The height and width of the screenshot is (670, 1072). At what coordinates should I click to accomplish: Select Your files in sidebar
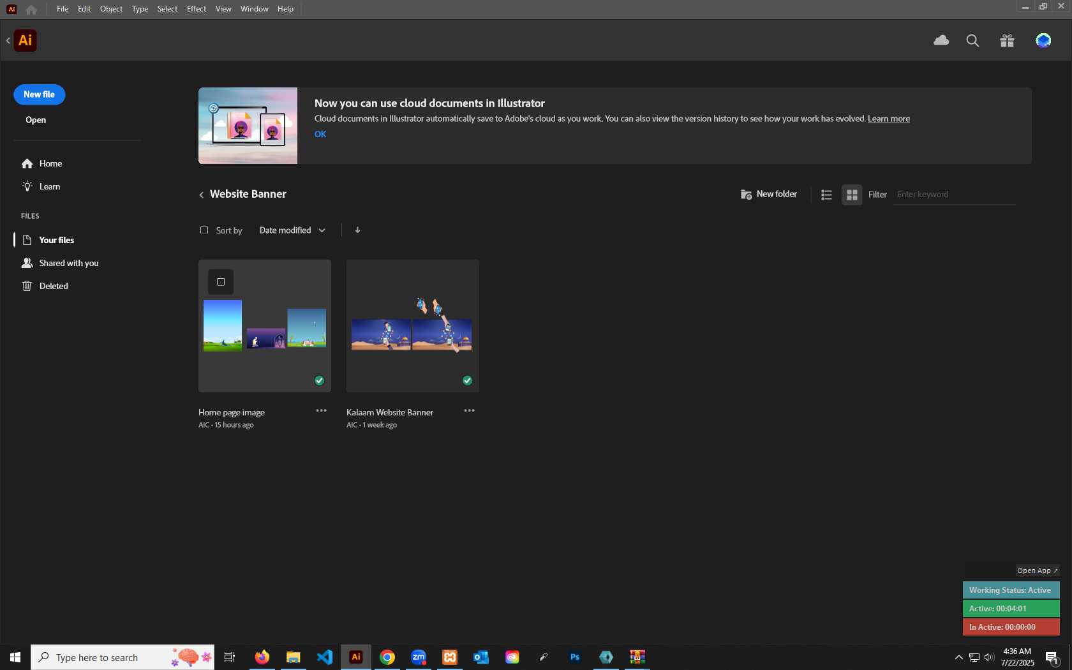(48, 241)
